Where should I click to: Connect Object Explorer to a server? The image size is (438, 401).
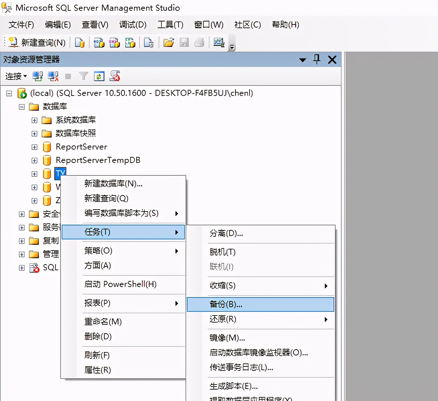click(x=38, y=76)
